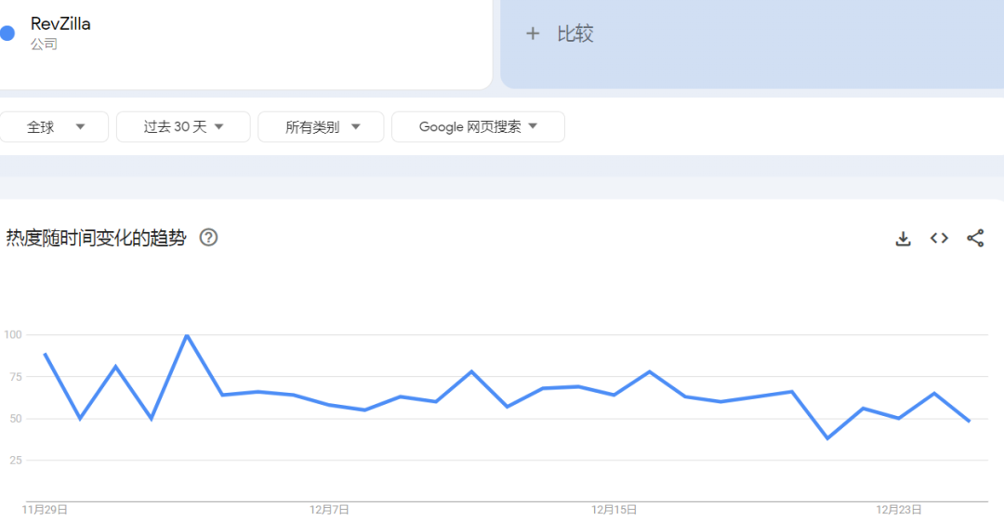Click the 100 y-axis value
1004x520 pixels.
(x=13, y=334)
